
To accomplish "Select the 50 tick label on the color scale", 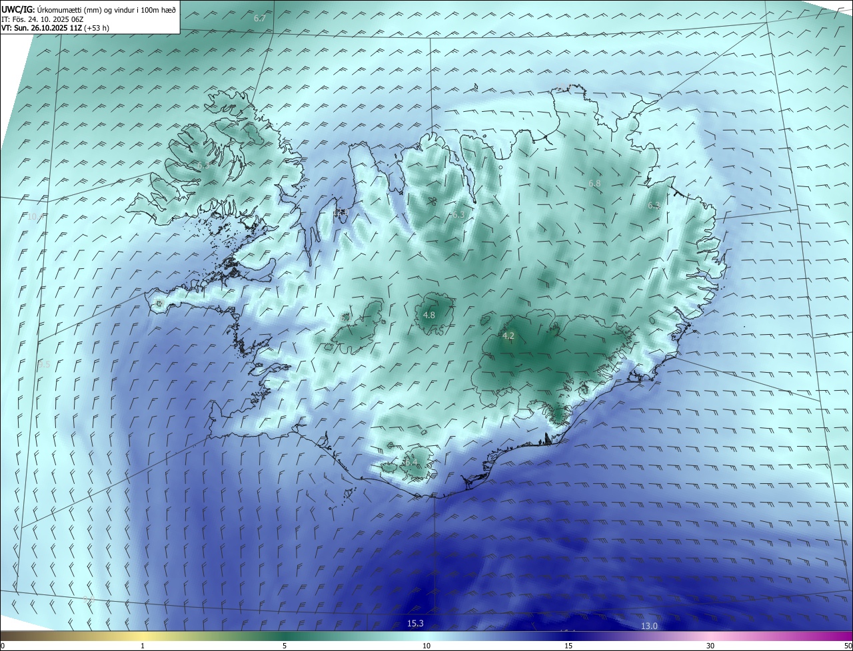I will (x=848, y=646).
